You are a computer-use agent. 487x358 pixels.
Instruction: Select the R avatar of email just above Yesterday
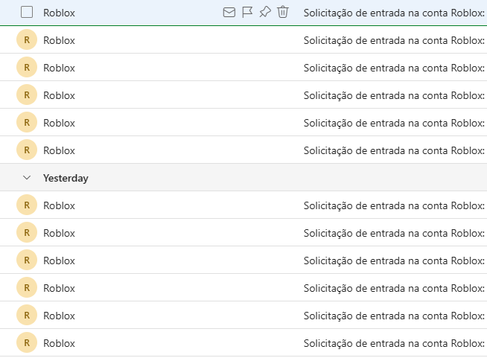pos(27,150)
